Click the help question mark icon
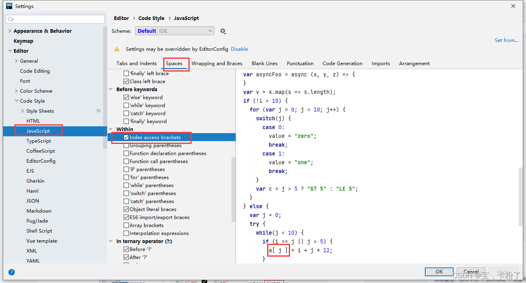This screenshot has height=283, width=526. coord(12,272)
